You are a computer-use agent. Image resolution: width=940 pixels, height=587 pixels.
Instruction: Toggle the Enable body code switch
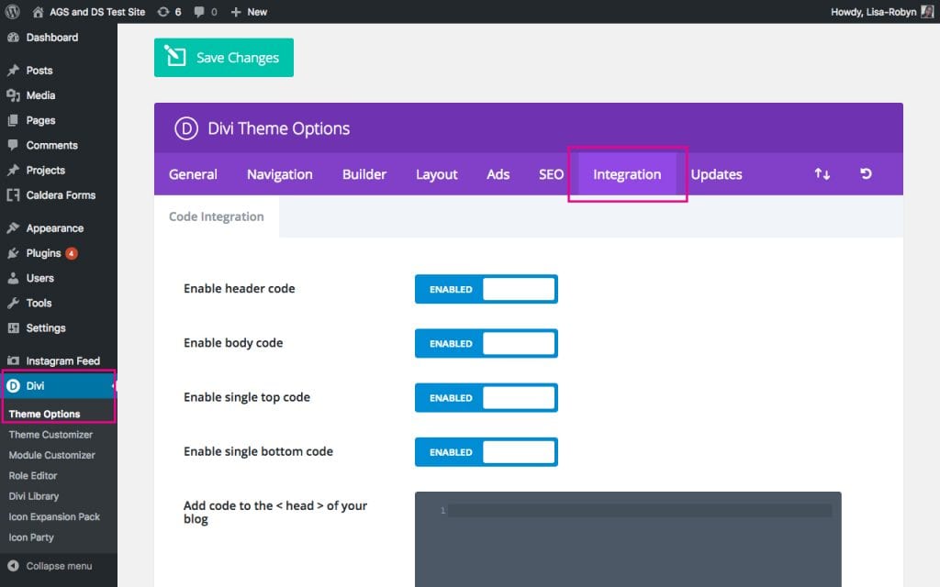tap(487, 343)
